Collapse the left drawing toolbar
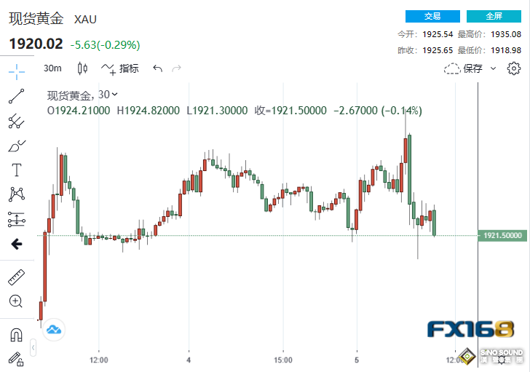This screenshot has height=372, width=530. click(33, 351)
